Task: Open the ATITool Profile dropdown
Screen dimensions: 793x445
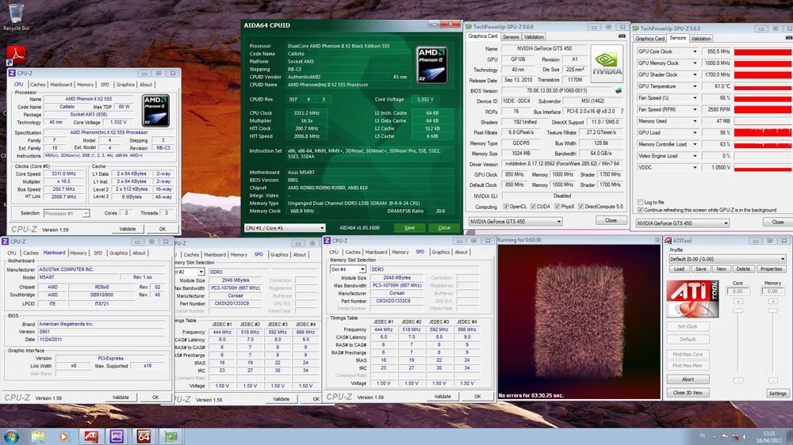Action: [x=726, y=259]
